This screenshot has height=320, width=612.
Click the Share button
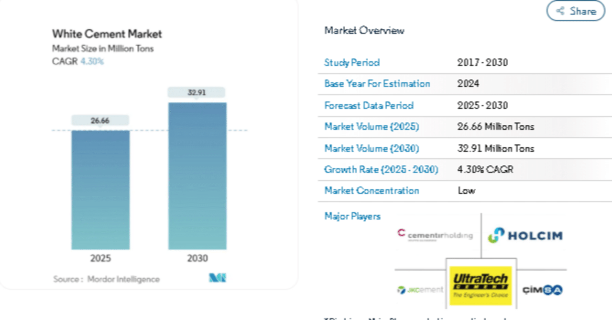click(x=576, y=11)
